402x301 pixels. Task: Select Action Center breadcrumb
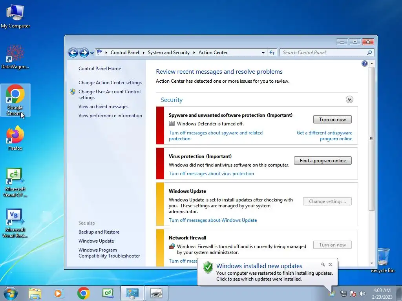pos(213,53)
